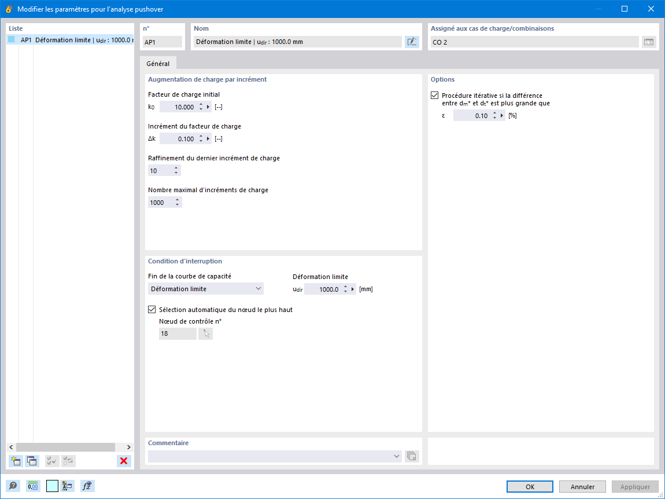Step the maximum load increments spinner

coord(178,203)
